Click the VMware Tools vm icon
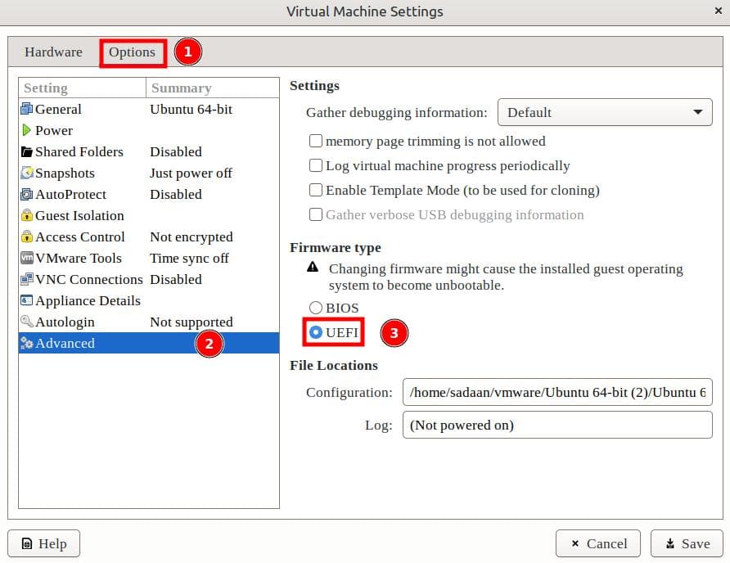This screenshot has width=730, height=563. (x=26, y=258)
